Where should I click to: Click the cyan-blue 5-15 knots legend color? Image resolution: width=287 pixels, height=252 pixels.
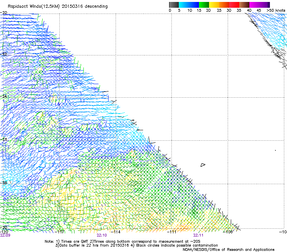point(189,5)
